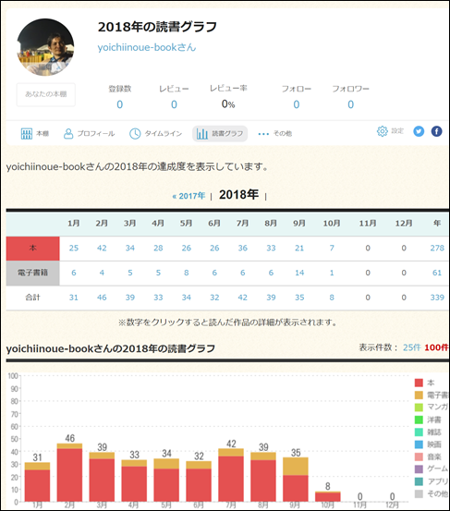Click the user avatar photo
This screenshot has height=511, width=450.
(45, 47)
